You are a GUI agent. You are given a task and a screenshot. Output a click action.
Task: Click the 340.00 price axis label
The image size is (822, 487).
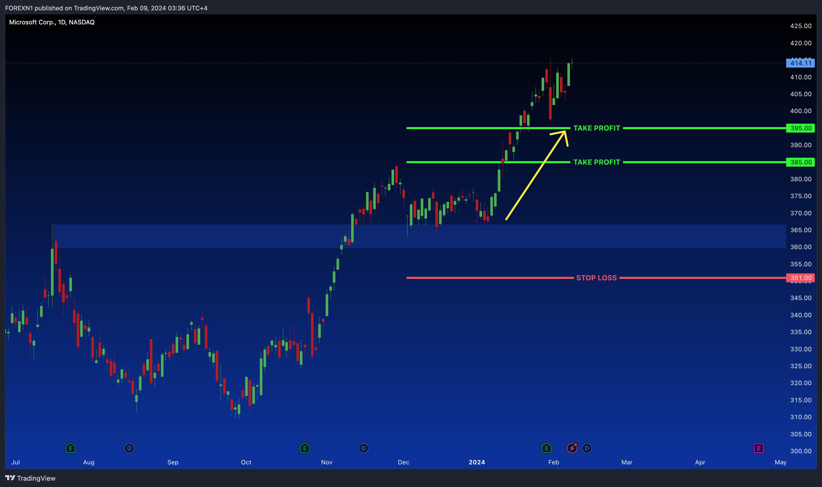coord(801,315)
